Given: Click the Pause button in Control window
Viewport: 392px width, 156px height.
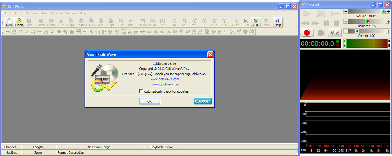Looking at the screenshot, I should click(326, 23).
